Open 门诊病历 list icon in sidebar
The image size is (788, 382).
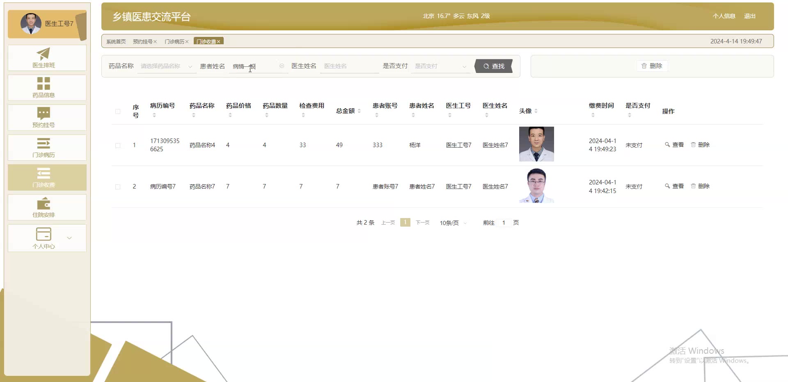pos(44,143)
